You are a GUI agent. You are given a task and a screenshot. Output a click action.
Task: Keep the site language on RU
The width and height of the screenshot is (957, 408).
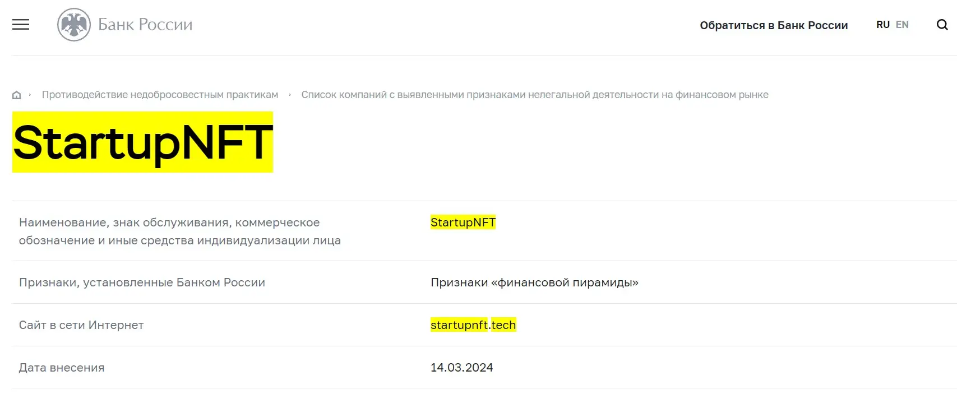[x=883, y=24]
